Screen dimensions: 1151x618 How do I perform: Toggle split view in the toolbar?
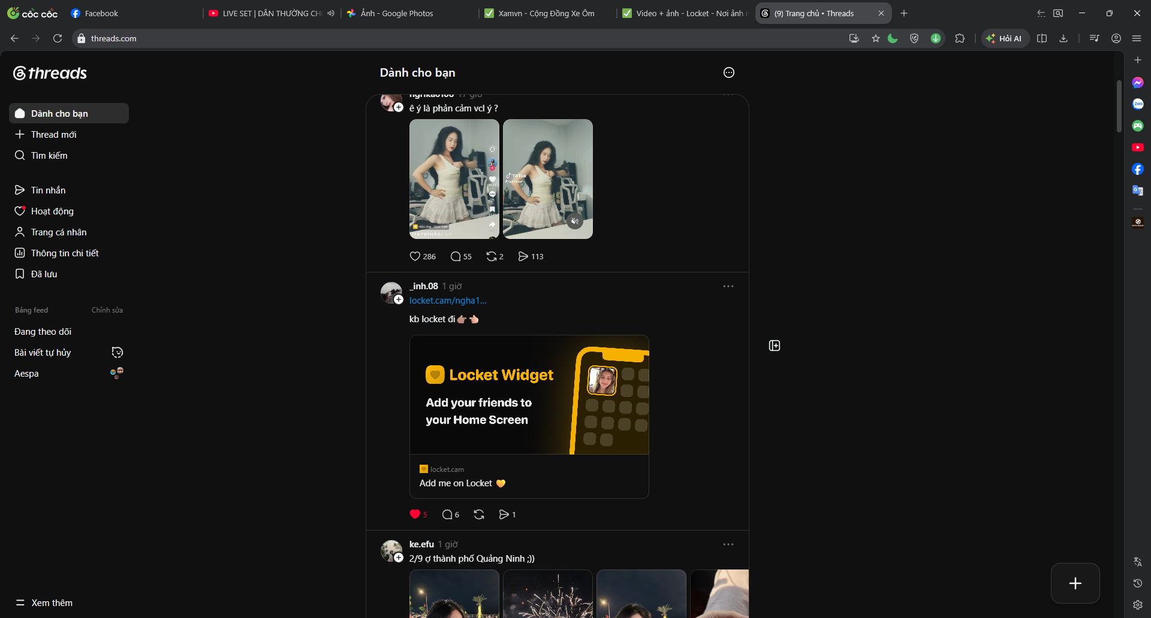(x=1042, y=38)
